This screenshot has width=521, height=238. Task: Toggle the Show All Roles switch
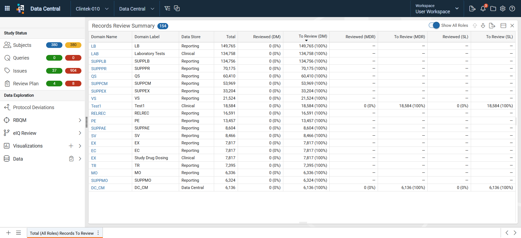point(434,25)
